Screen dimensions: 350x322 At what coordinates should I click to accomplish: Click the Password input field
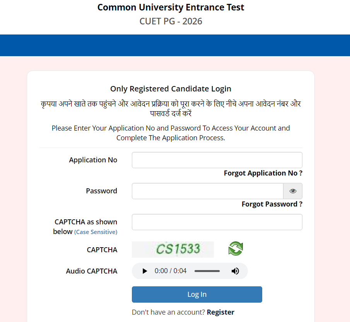(x=208, y=191)
